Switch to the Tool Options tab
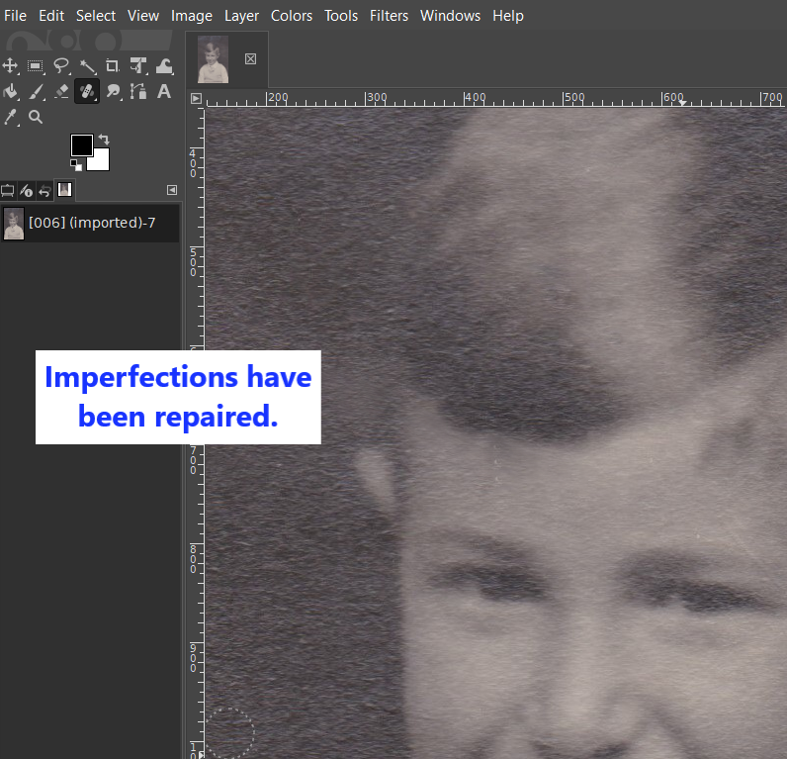This screenshot has width=787, height=759. 8,190
